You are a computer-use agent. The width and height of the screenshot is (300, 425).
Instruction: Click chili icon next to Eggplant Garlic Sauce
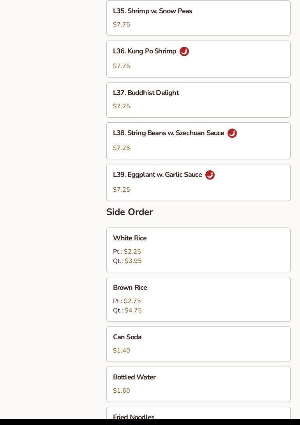pyautogui.click(x=210, y=175)
